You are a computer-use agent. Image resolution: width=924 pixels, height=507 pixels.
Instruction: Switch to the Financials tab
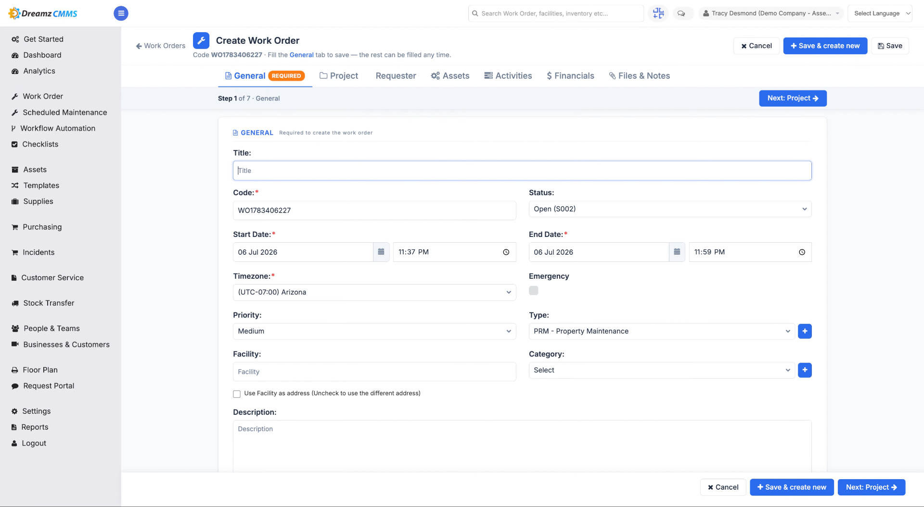tap(570, 76)
